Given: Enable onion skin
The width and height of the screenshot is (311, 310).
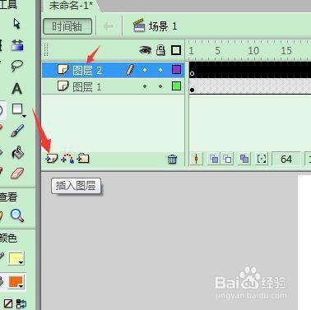Looking at the screenshot, I should pyautogui.click(x=214, y=159).
